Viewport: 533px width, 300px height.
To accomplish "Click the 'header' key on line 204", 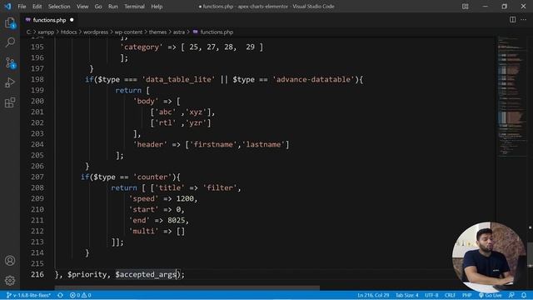I will tap(150, 144).
